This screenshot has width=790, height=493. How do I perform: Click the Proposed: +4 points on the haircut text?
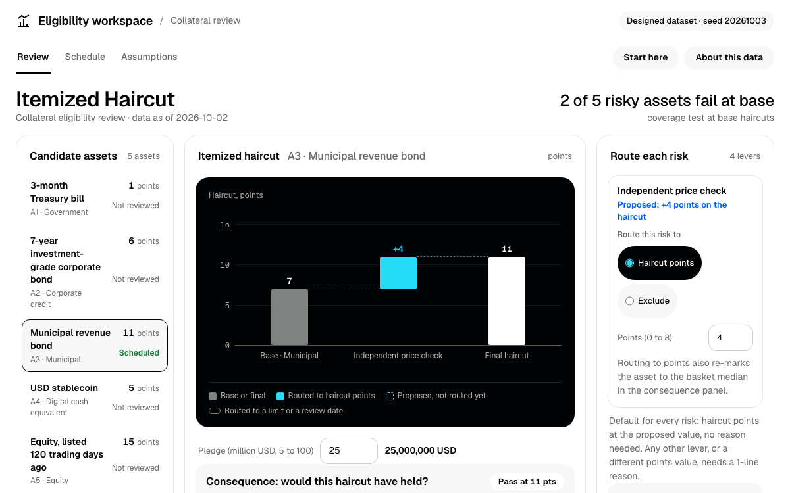point(672,210)
